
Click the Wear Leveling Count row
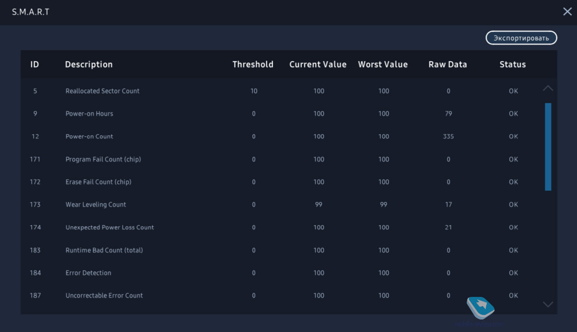96,204
